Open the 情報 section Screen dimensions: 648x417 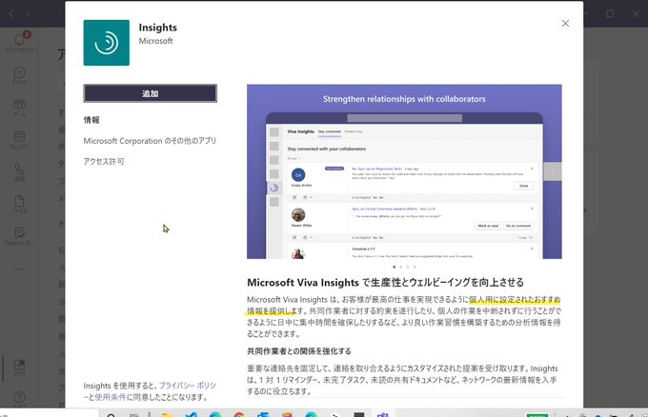[x=91, y=120]
